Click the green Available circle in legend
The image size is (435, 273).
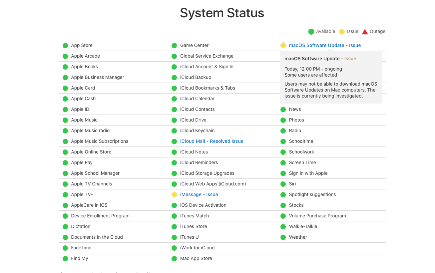coord(311,32)
